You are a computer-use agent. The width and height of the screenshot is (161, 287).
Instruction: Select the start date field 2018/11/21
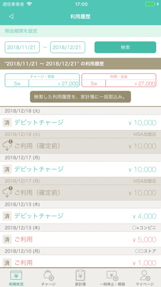click(22, 47)
